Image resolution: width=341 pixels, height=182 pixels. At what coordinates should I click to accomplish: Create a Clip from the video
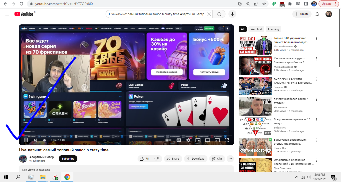pyautogui.click(x=217, y=159)
